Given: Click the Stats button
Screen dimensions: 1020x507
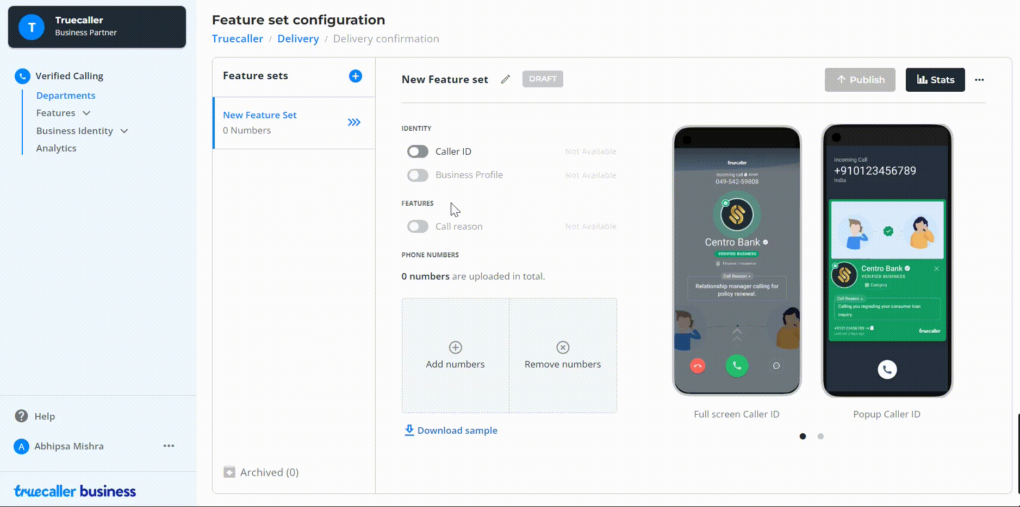Looking at the screenshot, I should [935, 80].
